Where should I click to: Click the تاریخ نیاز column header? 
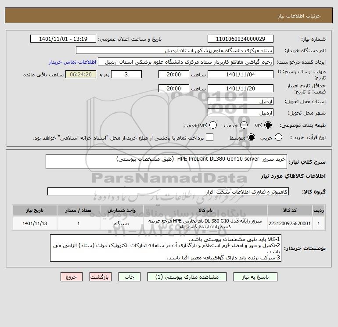coord(35,211)
